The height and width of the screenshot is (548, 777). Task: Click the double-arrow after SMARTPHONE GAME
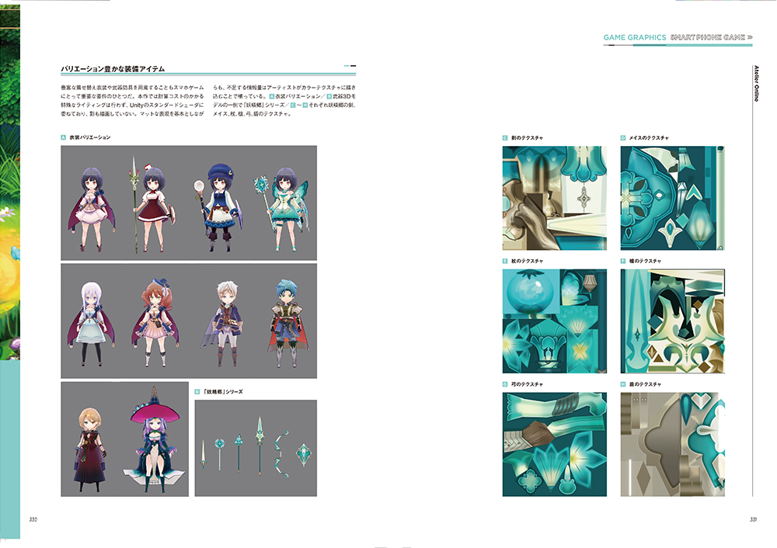[x=748, y=36]
